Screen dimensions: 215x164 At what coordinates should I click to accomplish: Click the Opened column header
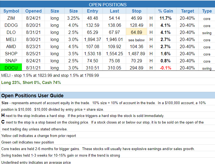[33, 11]
